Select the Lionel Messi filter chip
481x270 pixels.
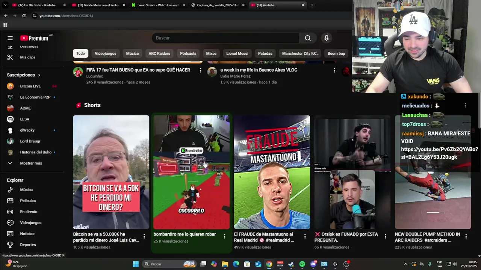pyautogui.click(x=237, y=53)
